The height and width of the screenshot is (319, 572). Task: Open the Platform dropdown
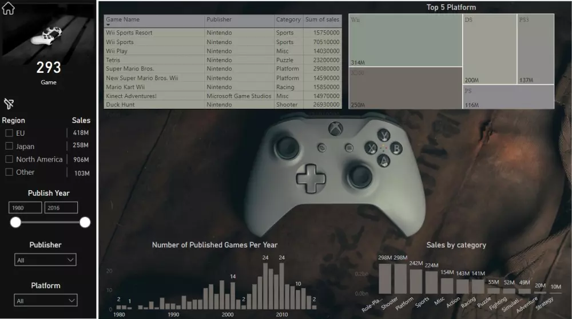[x=46, y=301]
